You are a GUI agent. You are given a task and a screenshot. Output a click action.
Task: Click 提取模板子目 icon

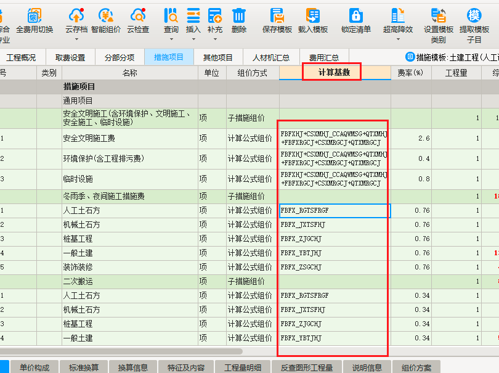(x=474, y=15)
